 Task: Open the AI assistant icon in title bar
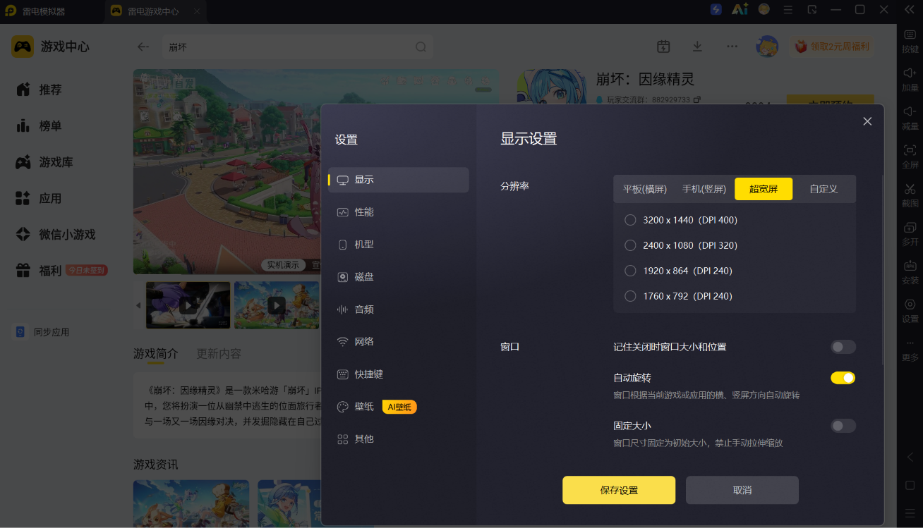[740, 10]
